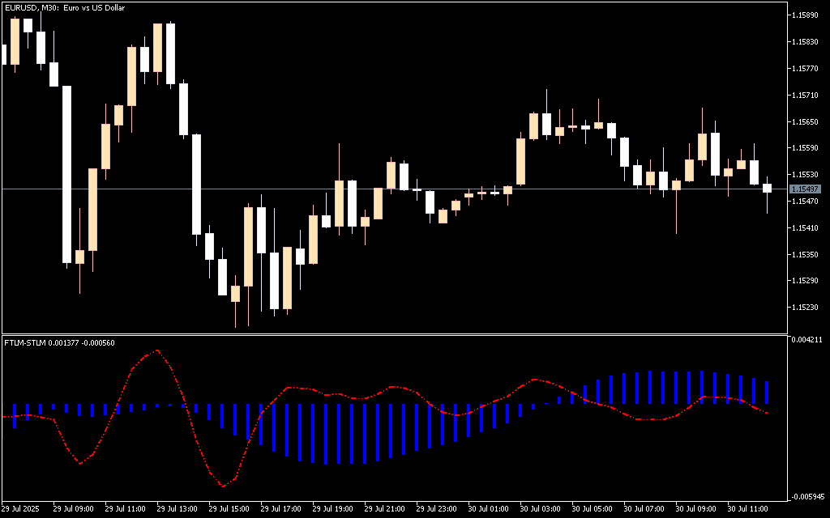Click the rightmost candlestick on the chart

pos(767,188)
